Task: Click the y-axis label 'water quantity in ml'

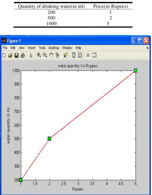Action: [x=8, y=126]
